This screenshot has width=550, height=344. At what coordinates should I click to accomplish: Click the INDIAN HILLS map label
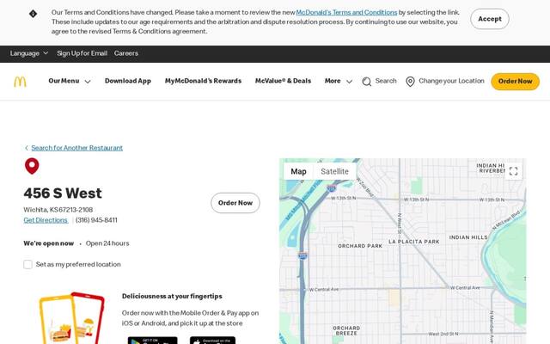tap(468, 237)
